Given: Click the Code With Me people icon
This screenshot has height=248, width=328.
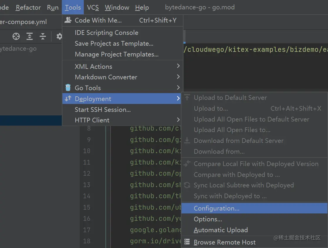Looking at the screenshot, I should pyautogui.click(x=68, y=20).
